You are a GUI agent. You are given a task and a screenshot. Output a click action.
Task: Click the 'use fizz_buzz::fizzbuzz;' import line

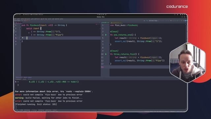(124, 25)
